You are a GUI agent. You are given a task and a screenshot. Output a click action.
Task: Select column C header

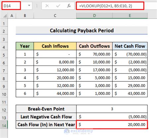55,16
